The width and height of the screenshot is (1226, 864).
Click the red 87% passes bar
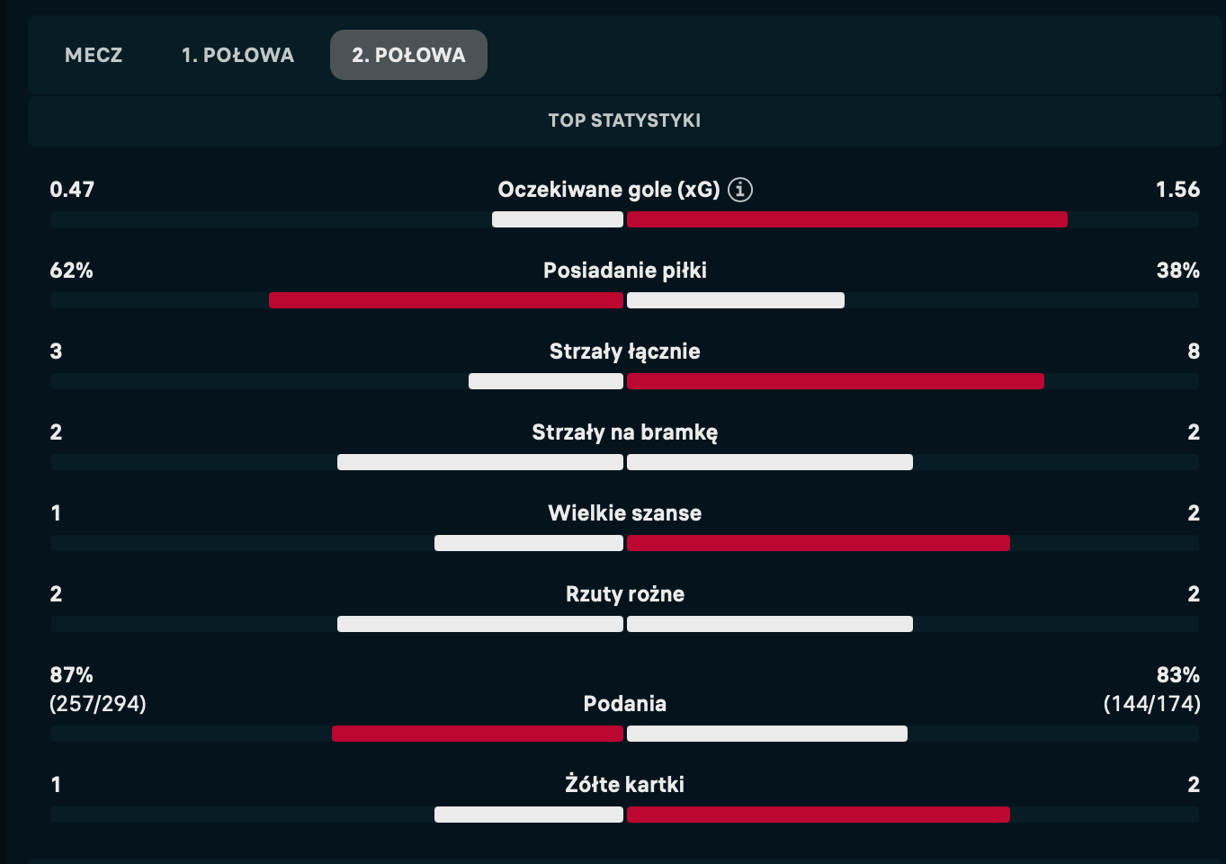[x=478, y=734]
